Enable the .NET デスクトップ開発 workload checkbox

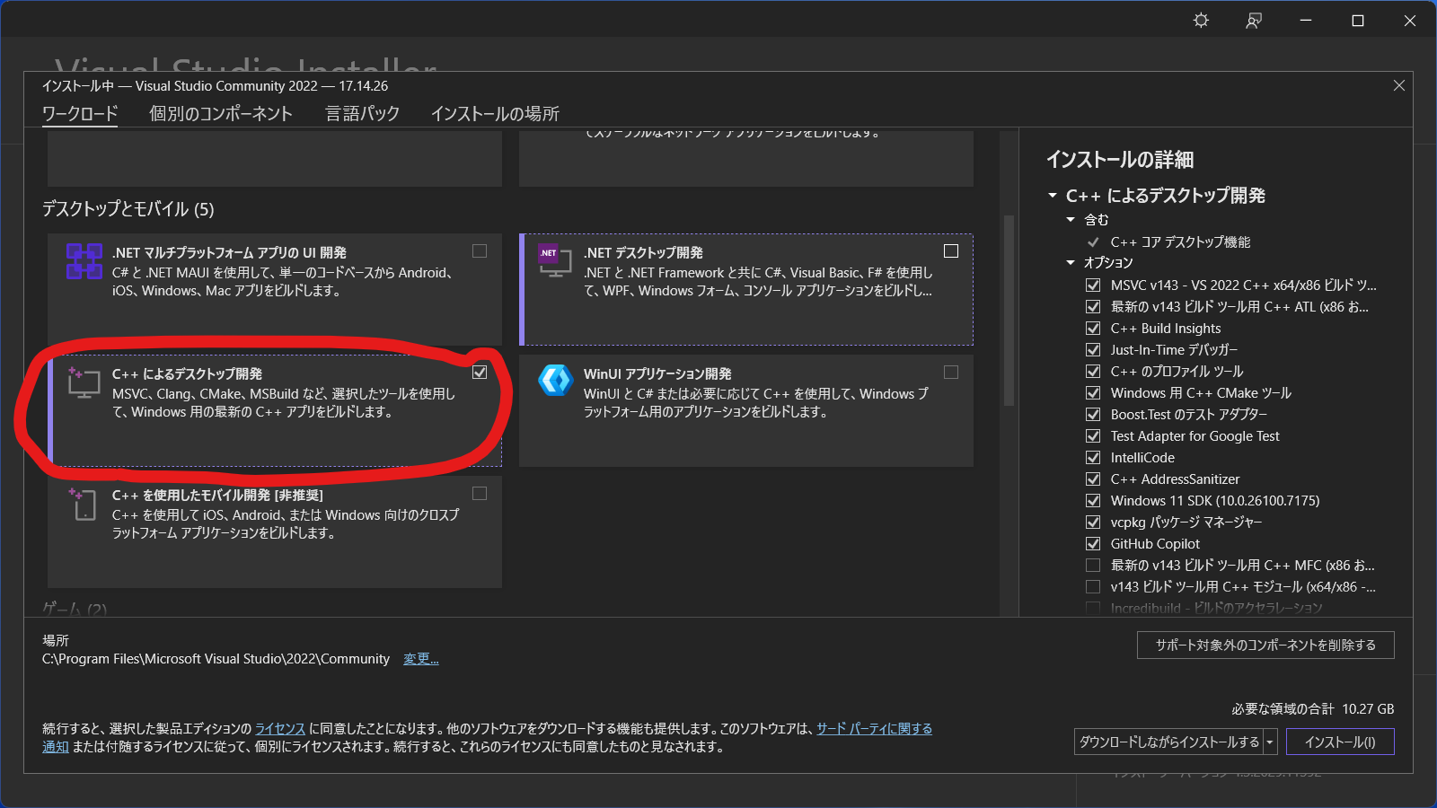tap(951, 251)
